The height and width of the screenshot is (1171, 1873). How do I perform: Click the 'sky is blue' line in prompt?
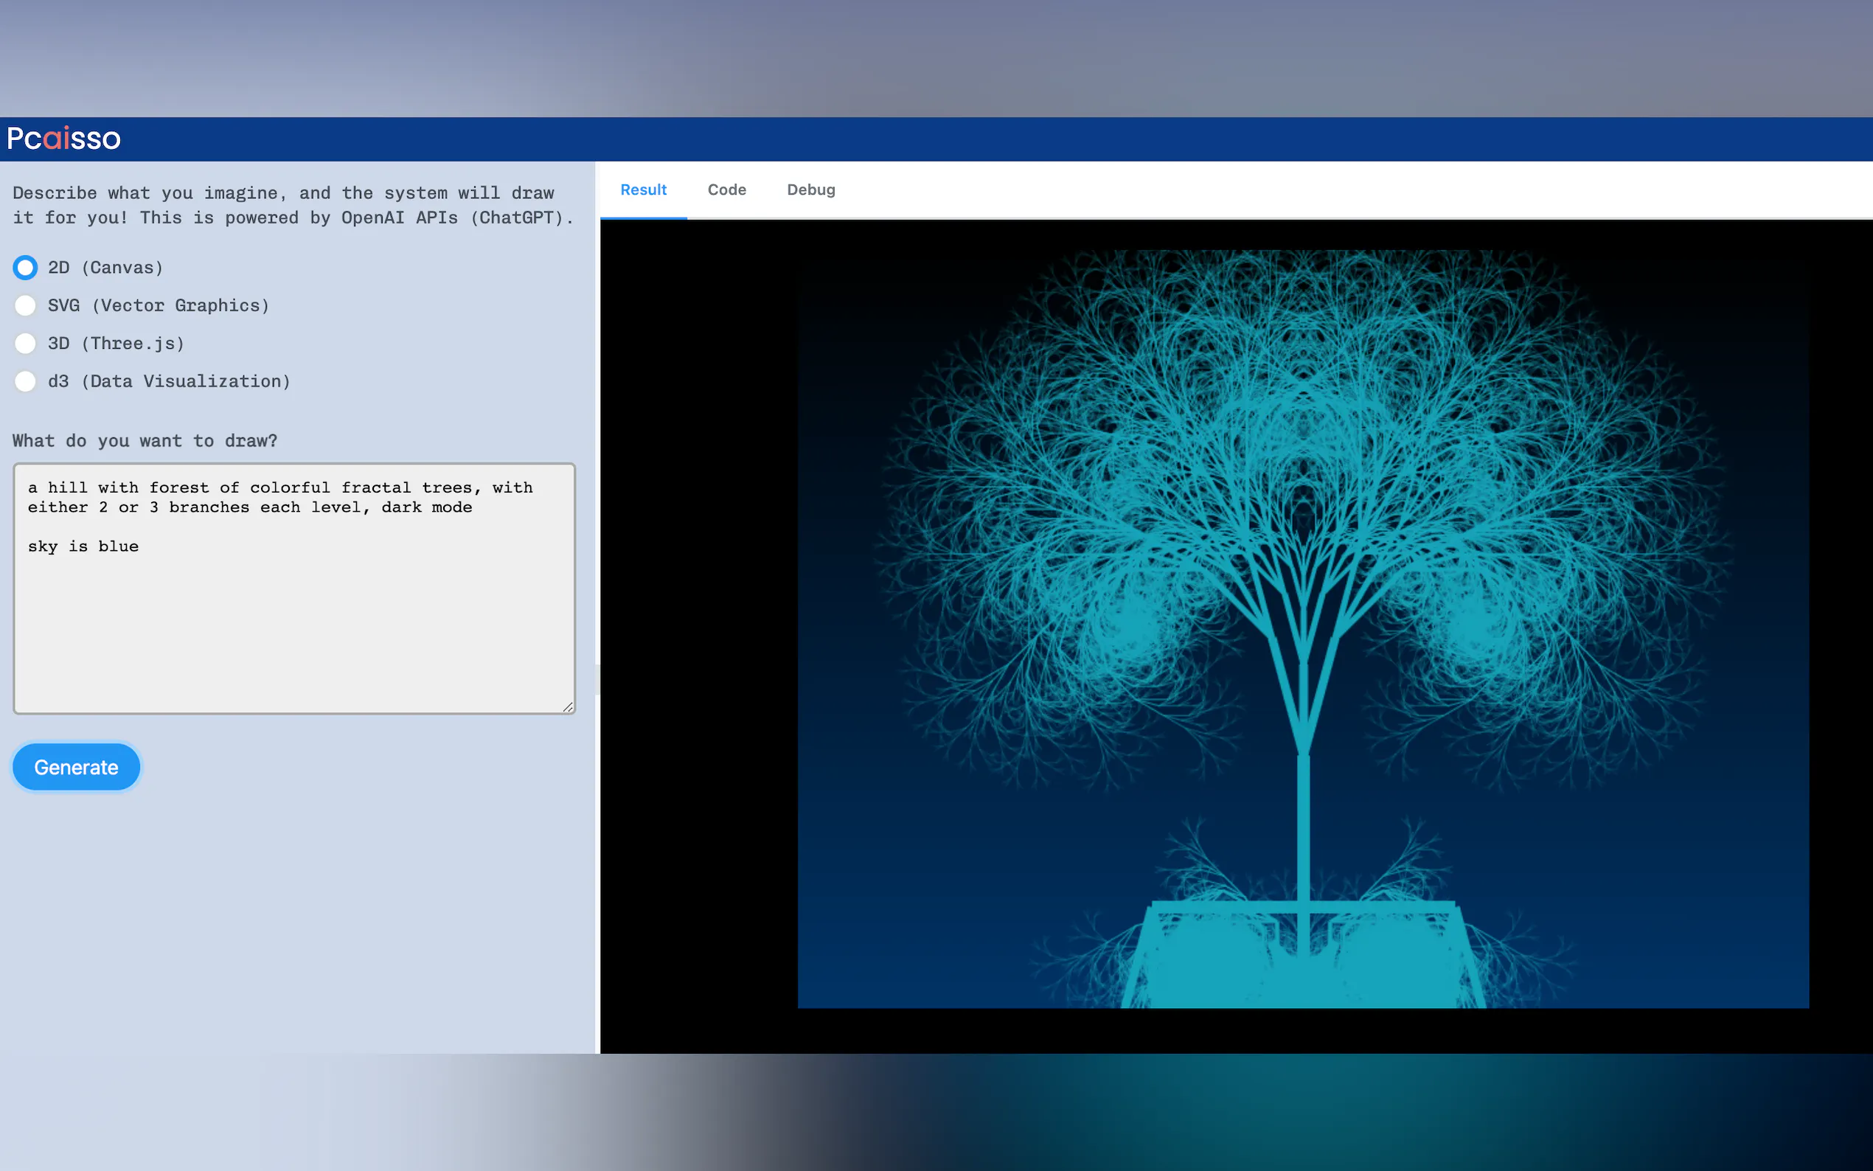83,546
